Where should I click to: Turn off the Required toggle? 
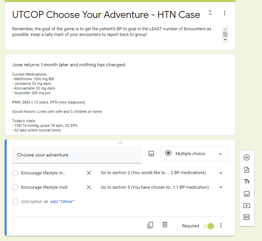(x=208, y=226)
